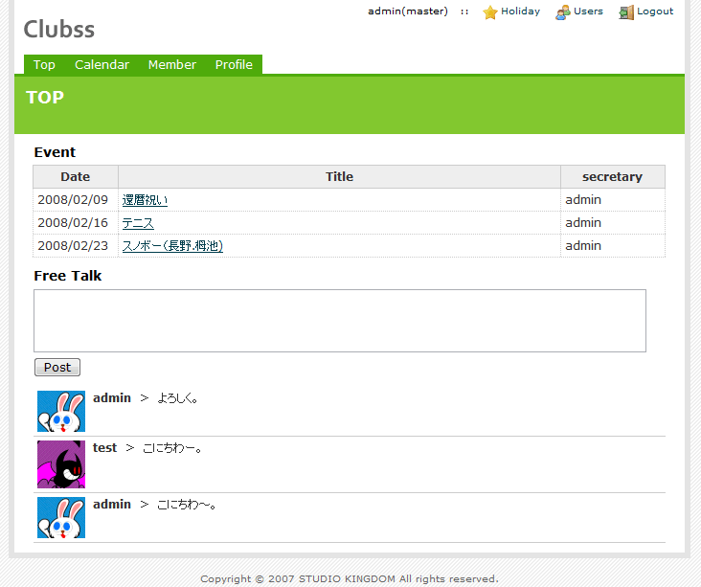Click the Free Talk heading
This screenshot has height=587, width=701.
click(x=68, y=276)
